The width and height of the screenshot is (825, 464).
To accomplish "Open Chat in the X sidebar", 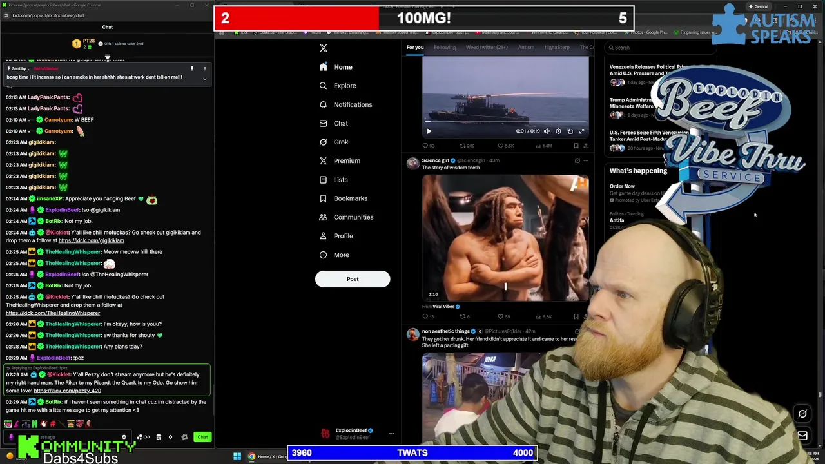I will click(334, 123).
